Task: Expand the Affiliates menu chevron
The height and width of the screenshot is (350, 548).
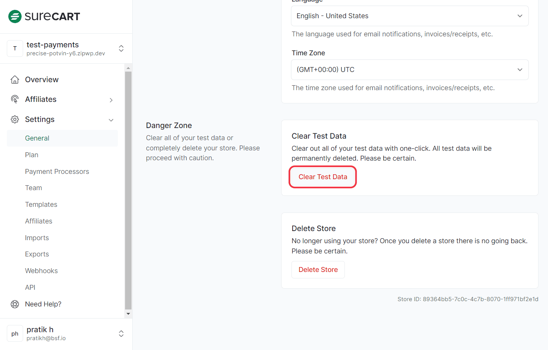Action: pyautogui.click(x=111, y=100)
